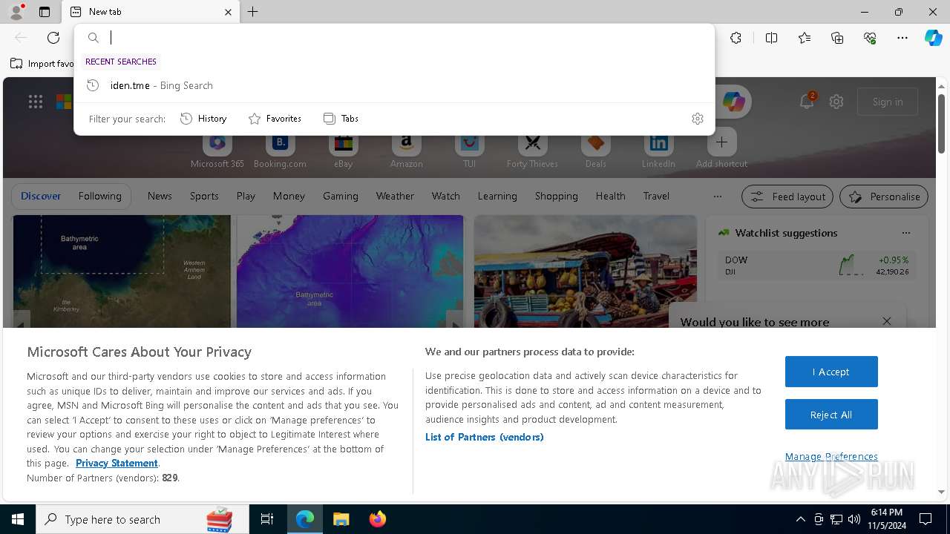Viewport: 950px width, 534px height.
Task: Open notifications bell with badge
Action: (807, 102)
